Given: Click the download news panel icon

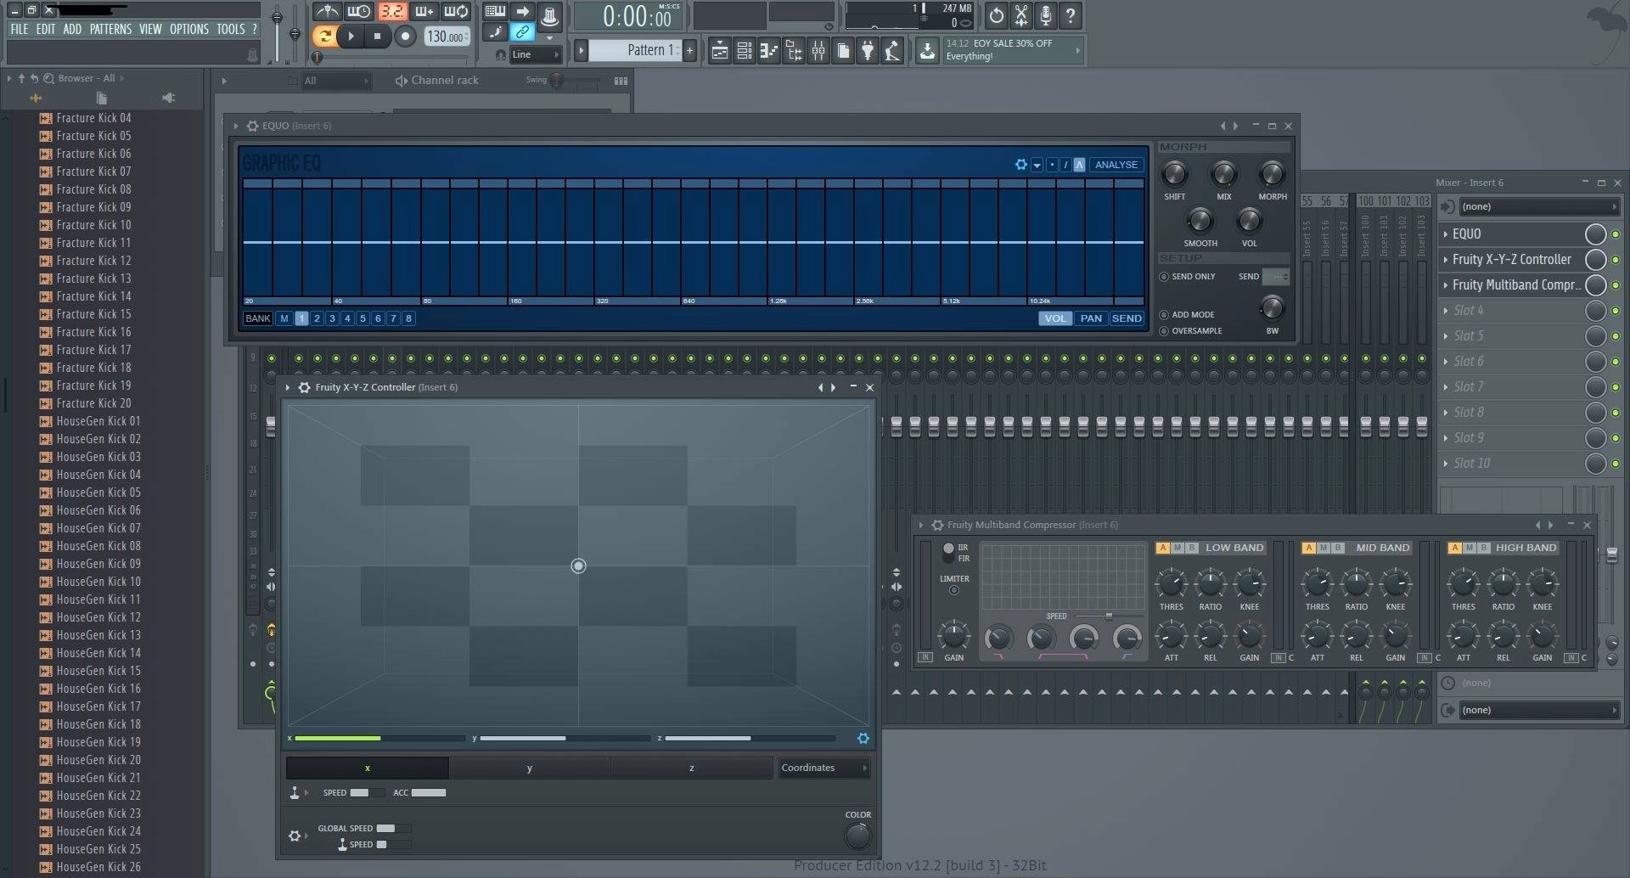Looking at the screenshot, I should [x=927, y=51].
